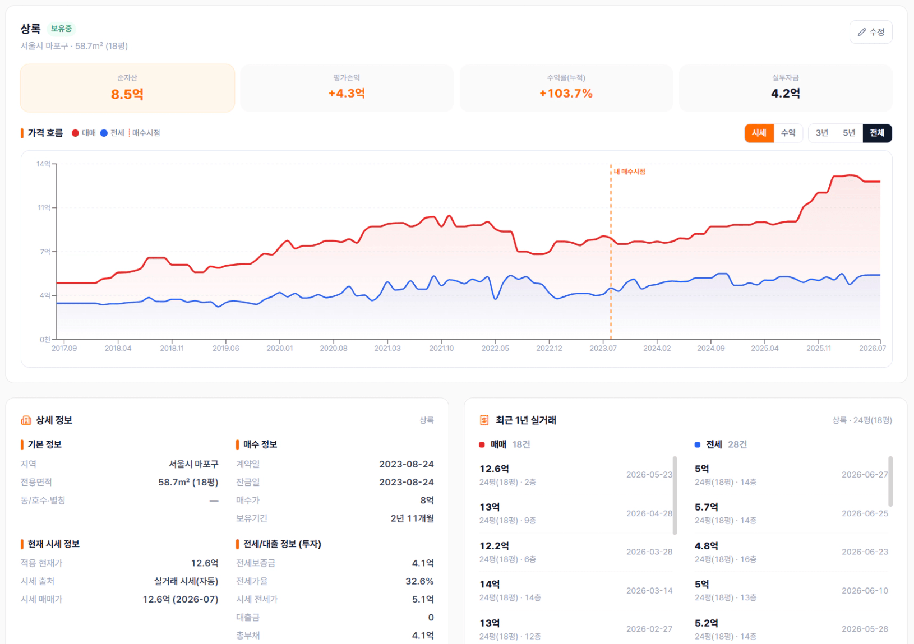
Task: Click the pencil icon on the 수정 button
Action: [x=862, y=33]
